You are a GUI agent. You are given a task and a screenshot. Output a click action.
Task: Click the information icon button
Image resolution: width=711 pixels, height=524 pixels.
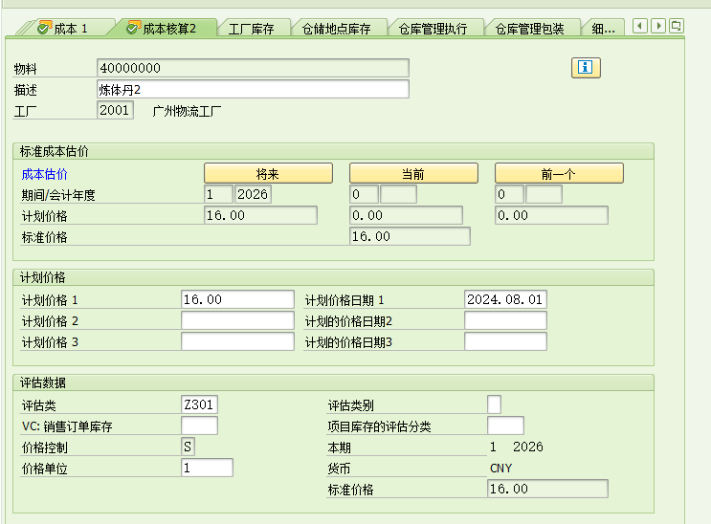click(586, 67)
